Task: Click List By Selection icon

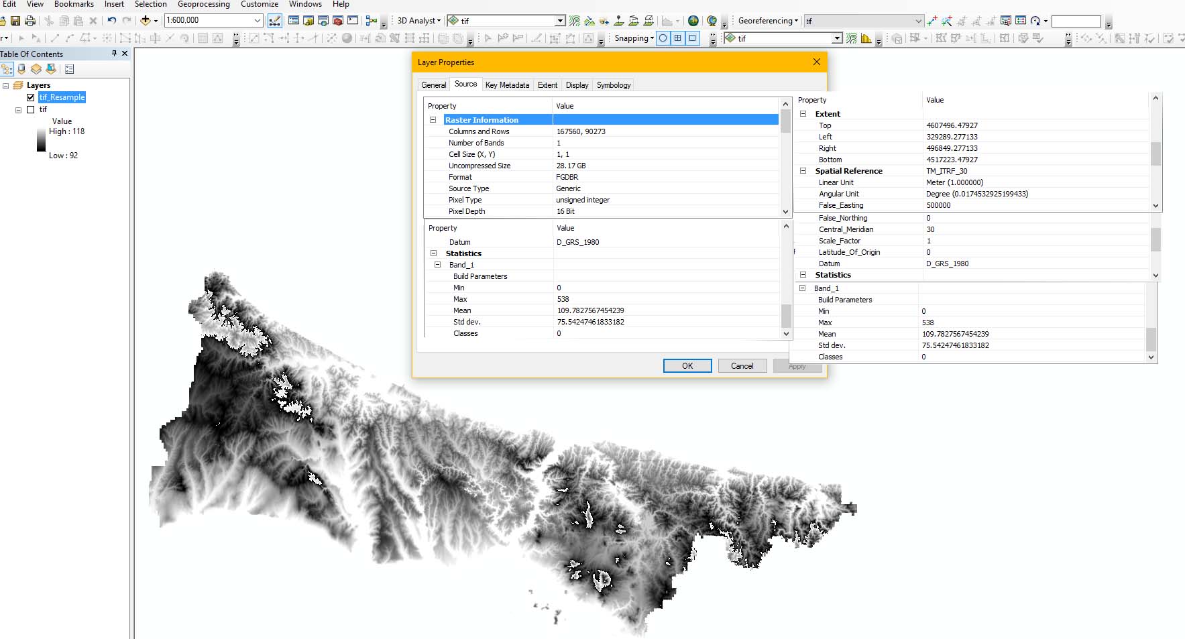Action: pos(51,69)
